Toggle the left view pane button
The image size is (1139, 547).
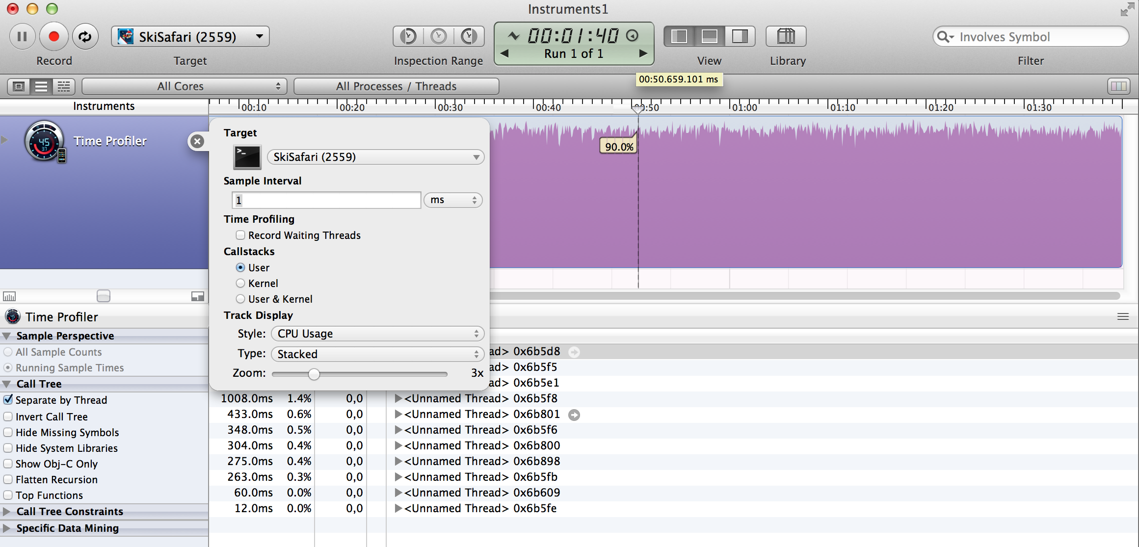(x=680, y=36)
